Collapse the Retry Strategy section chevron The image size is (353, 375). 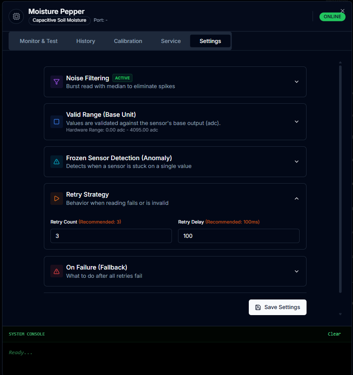[297, 198]
